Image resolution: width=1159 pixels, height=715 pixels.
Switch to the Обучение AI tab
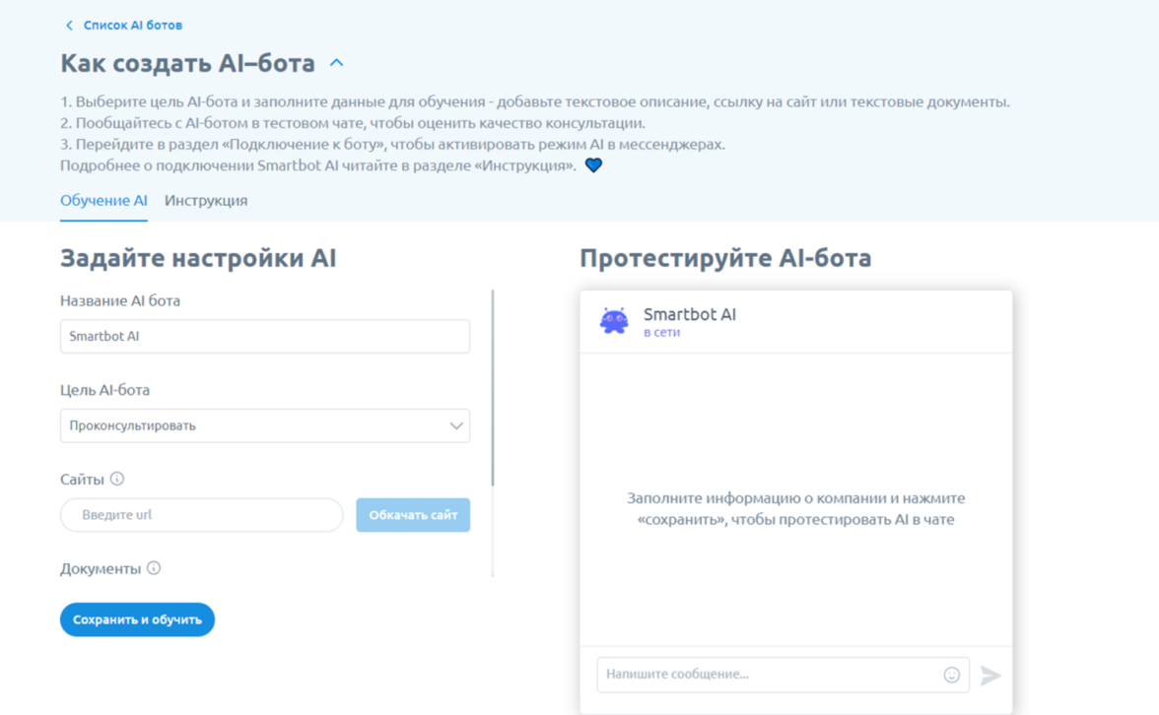pos(103,200)
